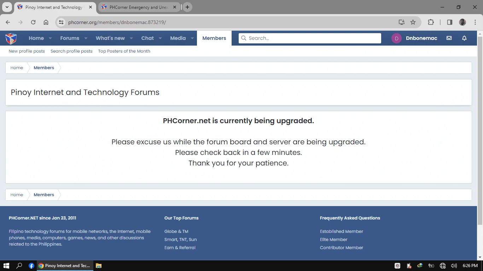Open the alerts bell icon
This screenshot has width=483, height=271.
click(x=465, y=38)
